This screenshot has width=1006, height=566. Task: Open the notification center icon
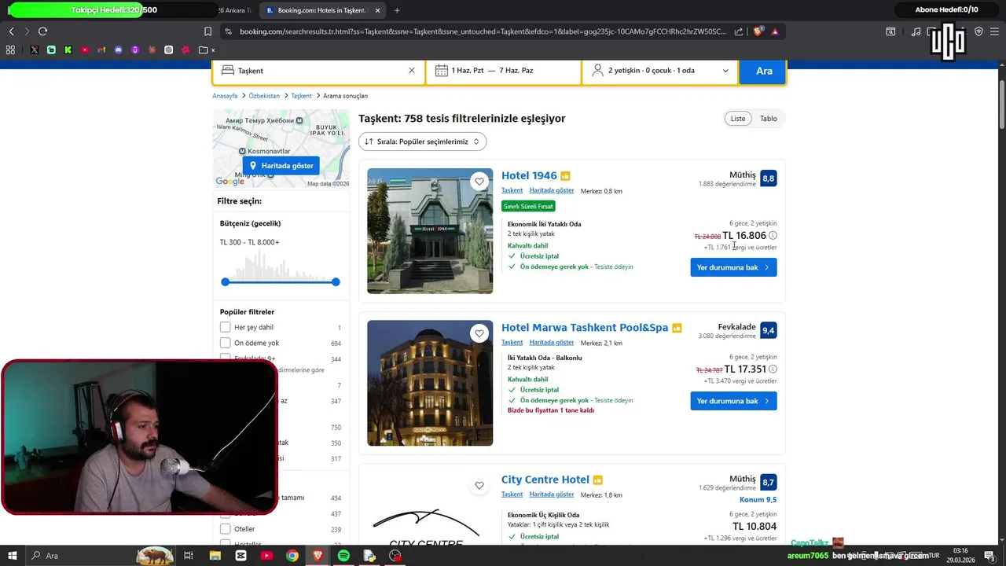989,556
